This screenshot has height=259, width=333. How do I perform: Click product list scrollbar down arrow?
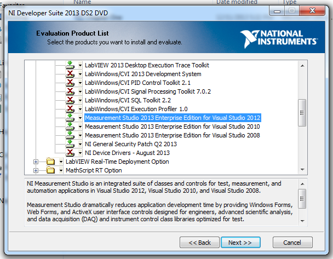pos(302,169)
